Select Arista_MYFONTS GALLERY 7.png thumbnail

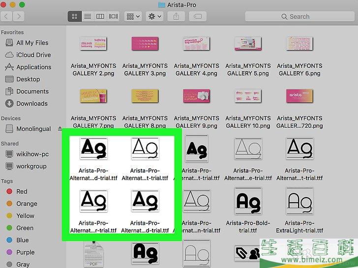pyautogui.click(x=93, y=96)
